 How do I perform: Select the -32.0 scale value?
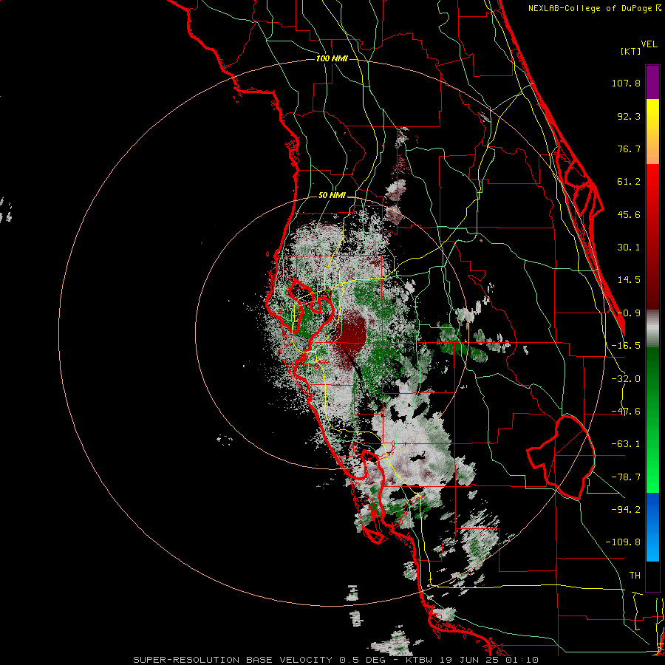pyautogui.click(x=626, y=379)
